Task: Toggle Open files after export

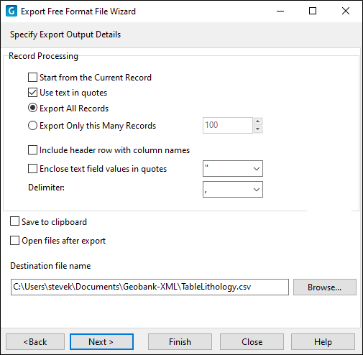Action: [14, 241]
